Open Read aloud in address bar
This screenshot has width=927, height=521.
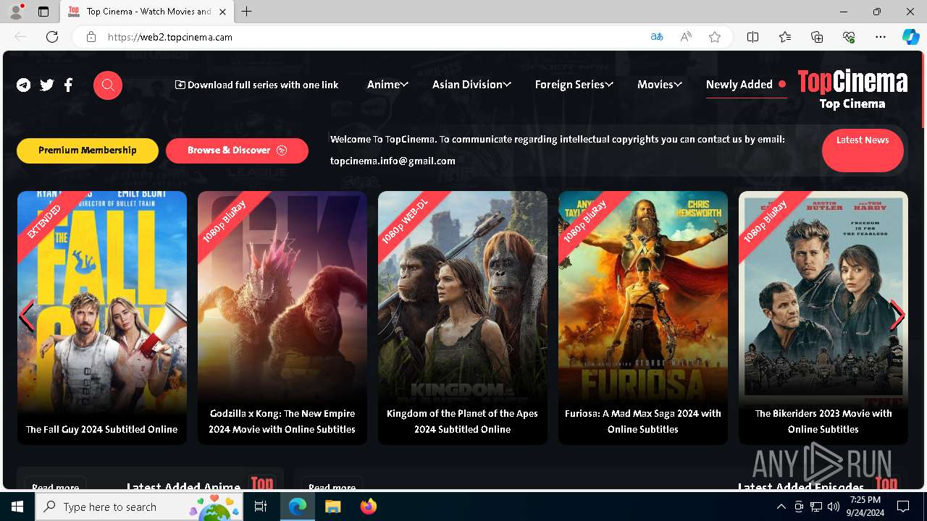686,37
